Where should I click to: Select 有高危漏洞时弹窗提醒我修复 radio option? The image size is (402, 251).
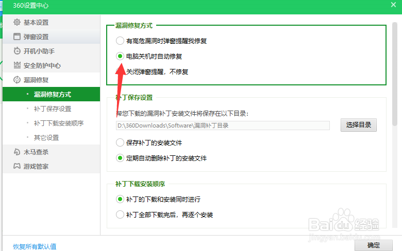tap(120, 41)
